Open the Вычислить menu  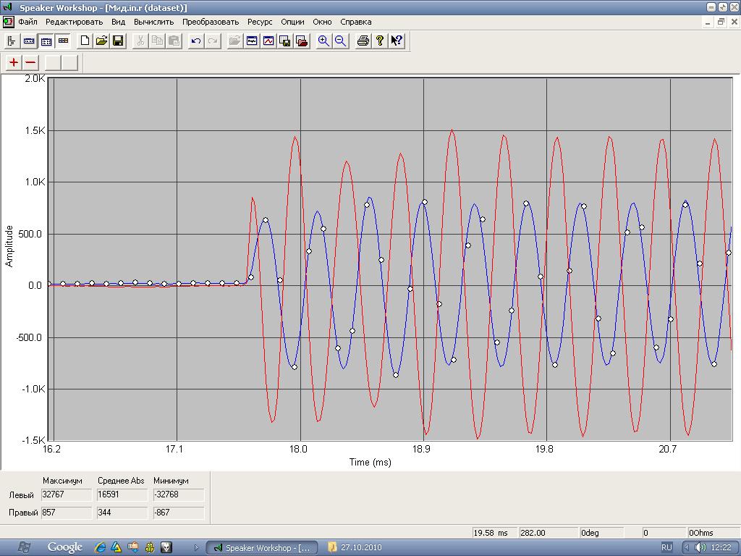[x=153, y=22]
